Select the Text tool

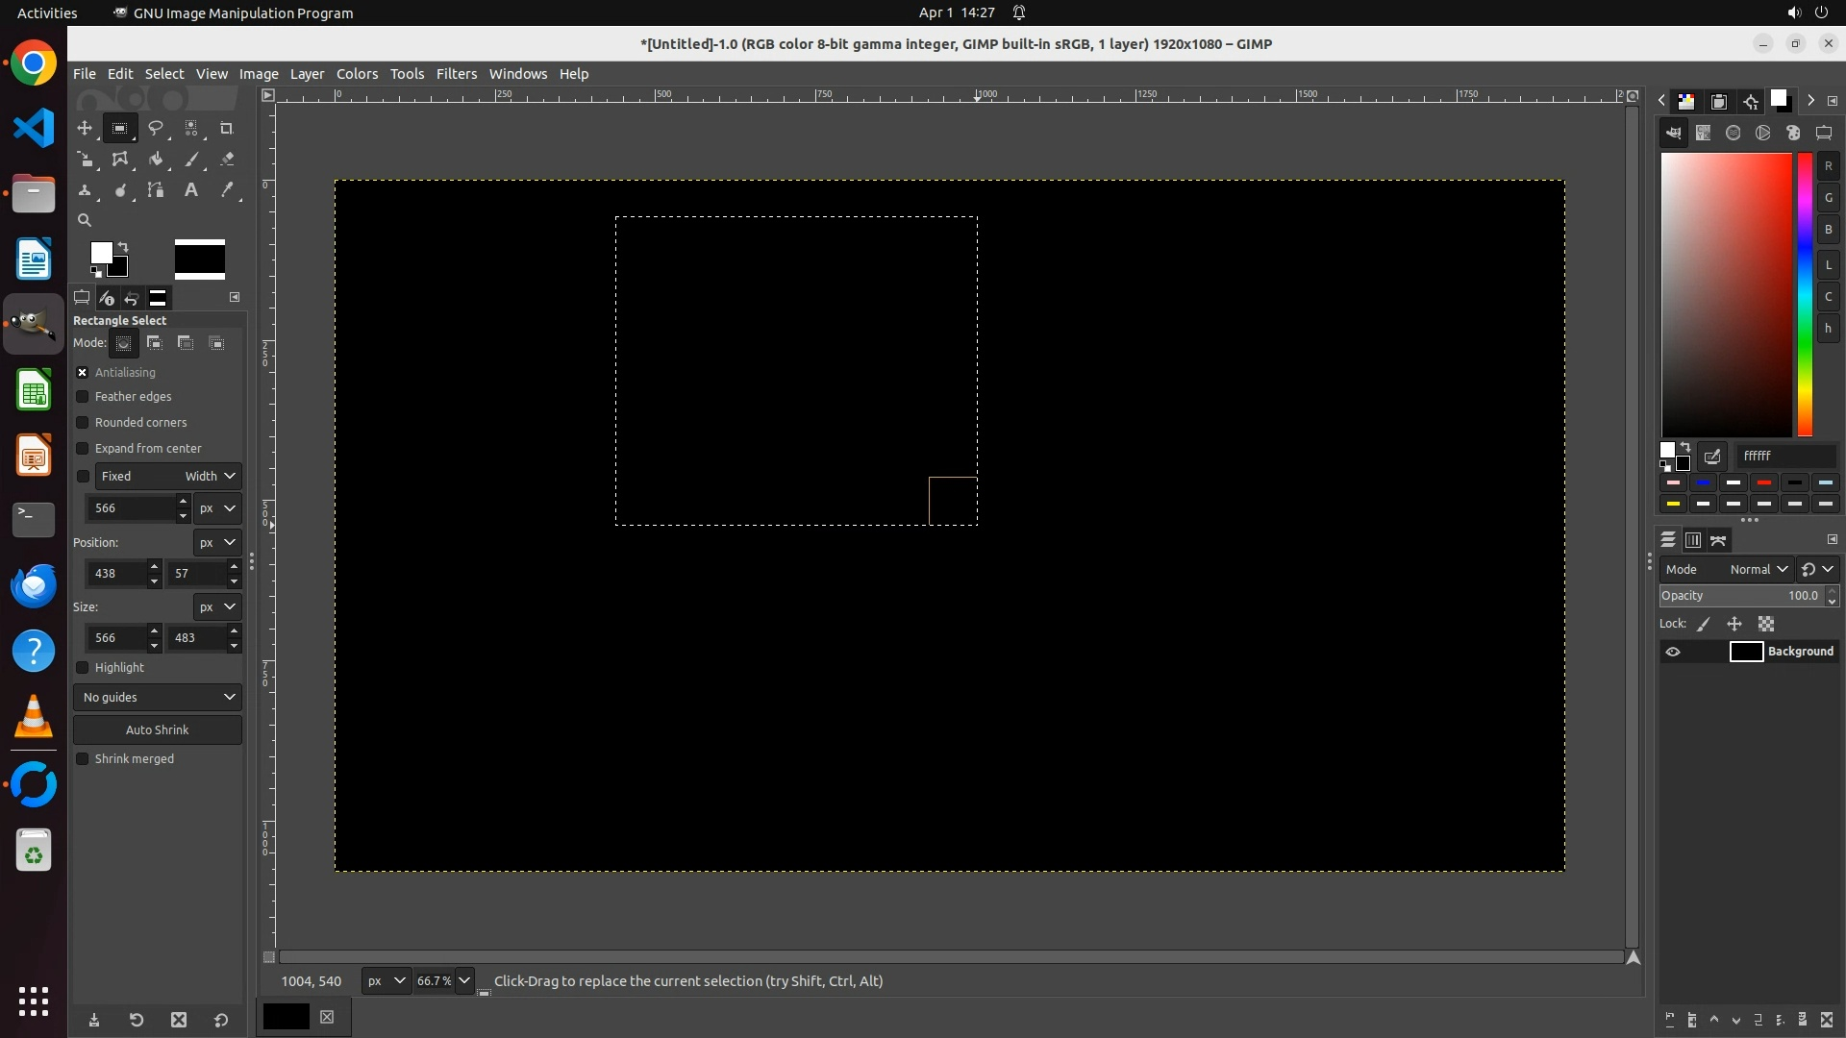pos(191,190)
